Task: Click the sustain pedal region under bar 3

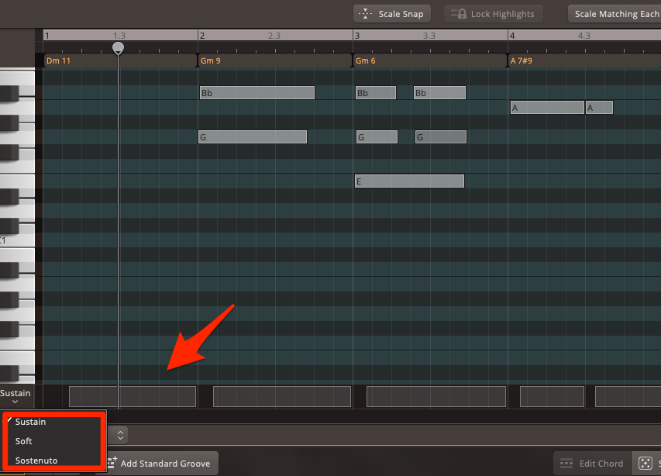Action: point(436,396)
